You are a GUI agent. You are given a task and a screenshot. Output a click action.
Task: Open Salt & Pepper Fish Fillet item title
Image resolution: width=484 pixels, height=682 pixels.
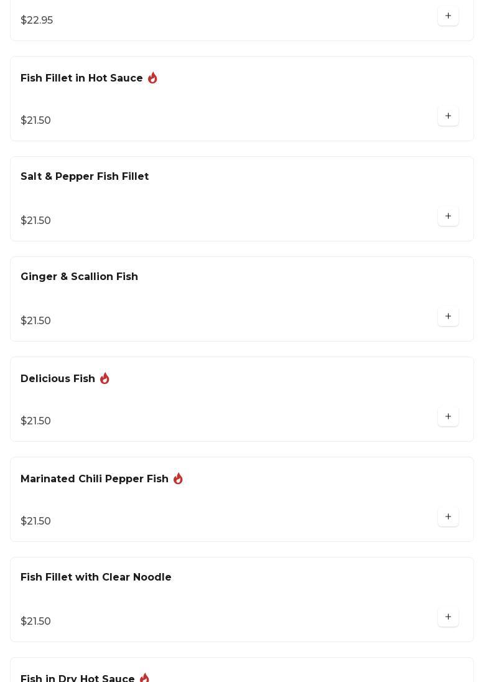[85, 177]
